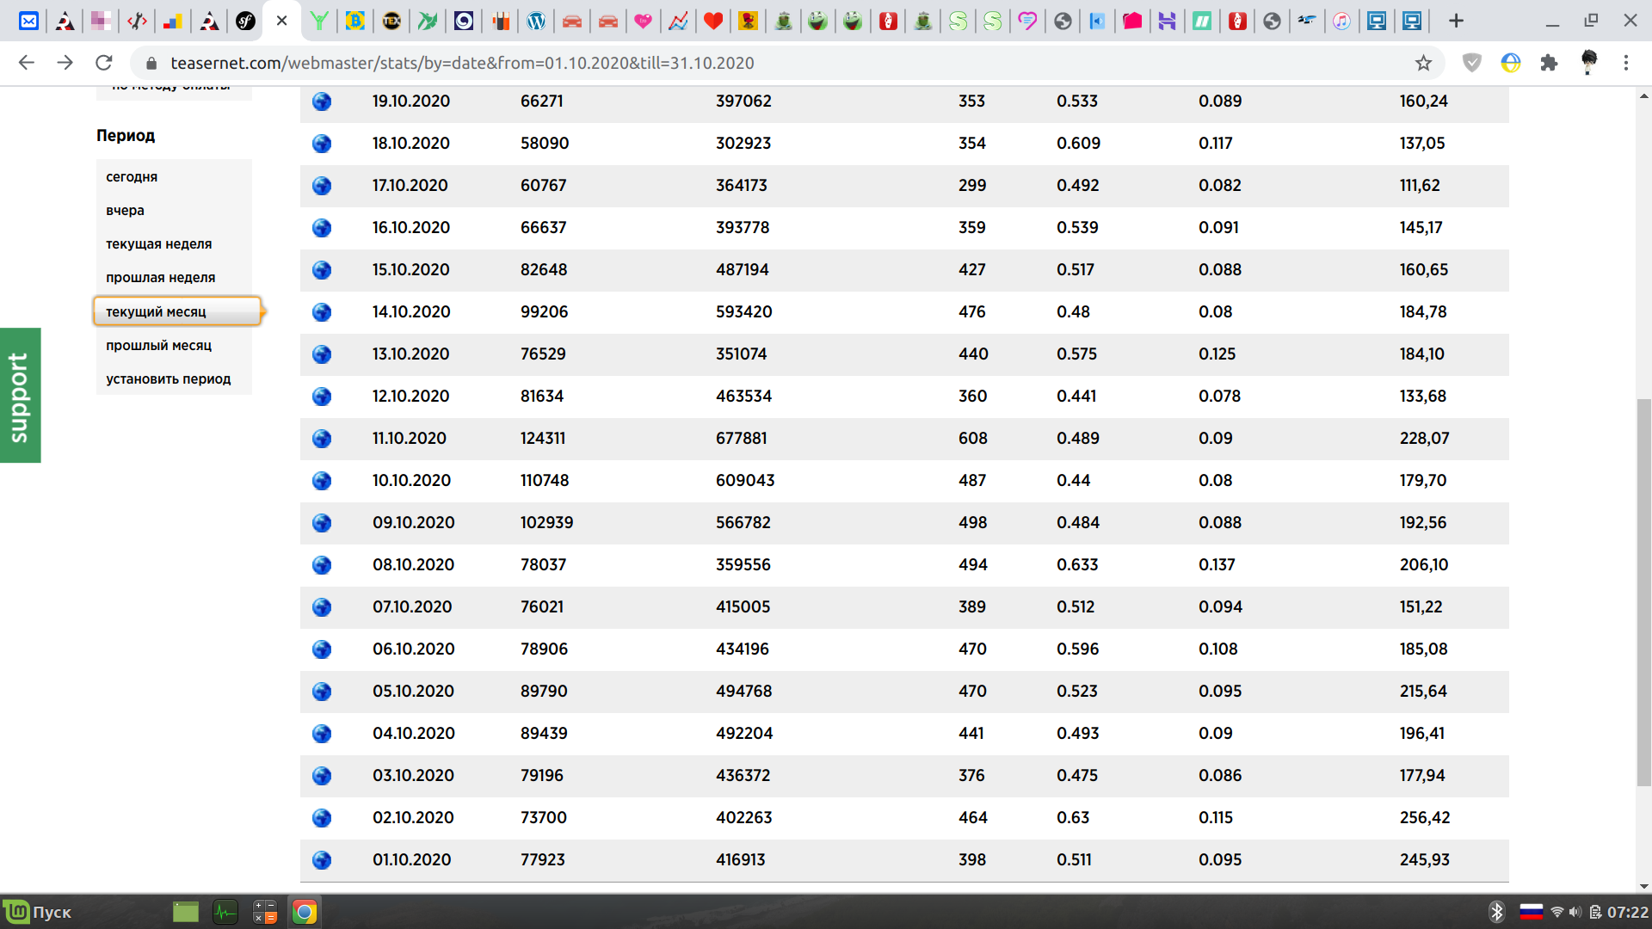
Task: Select the 'сегодня' period
Action: point(132,176)
